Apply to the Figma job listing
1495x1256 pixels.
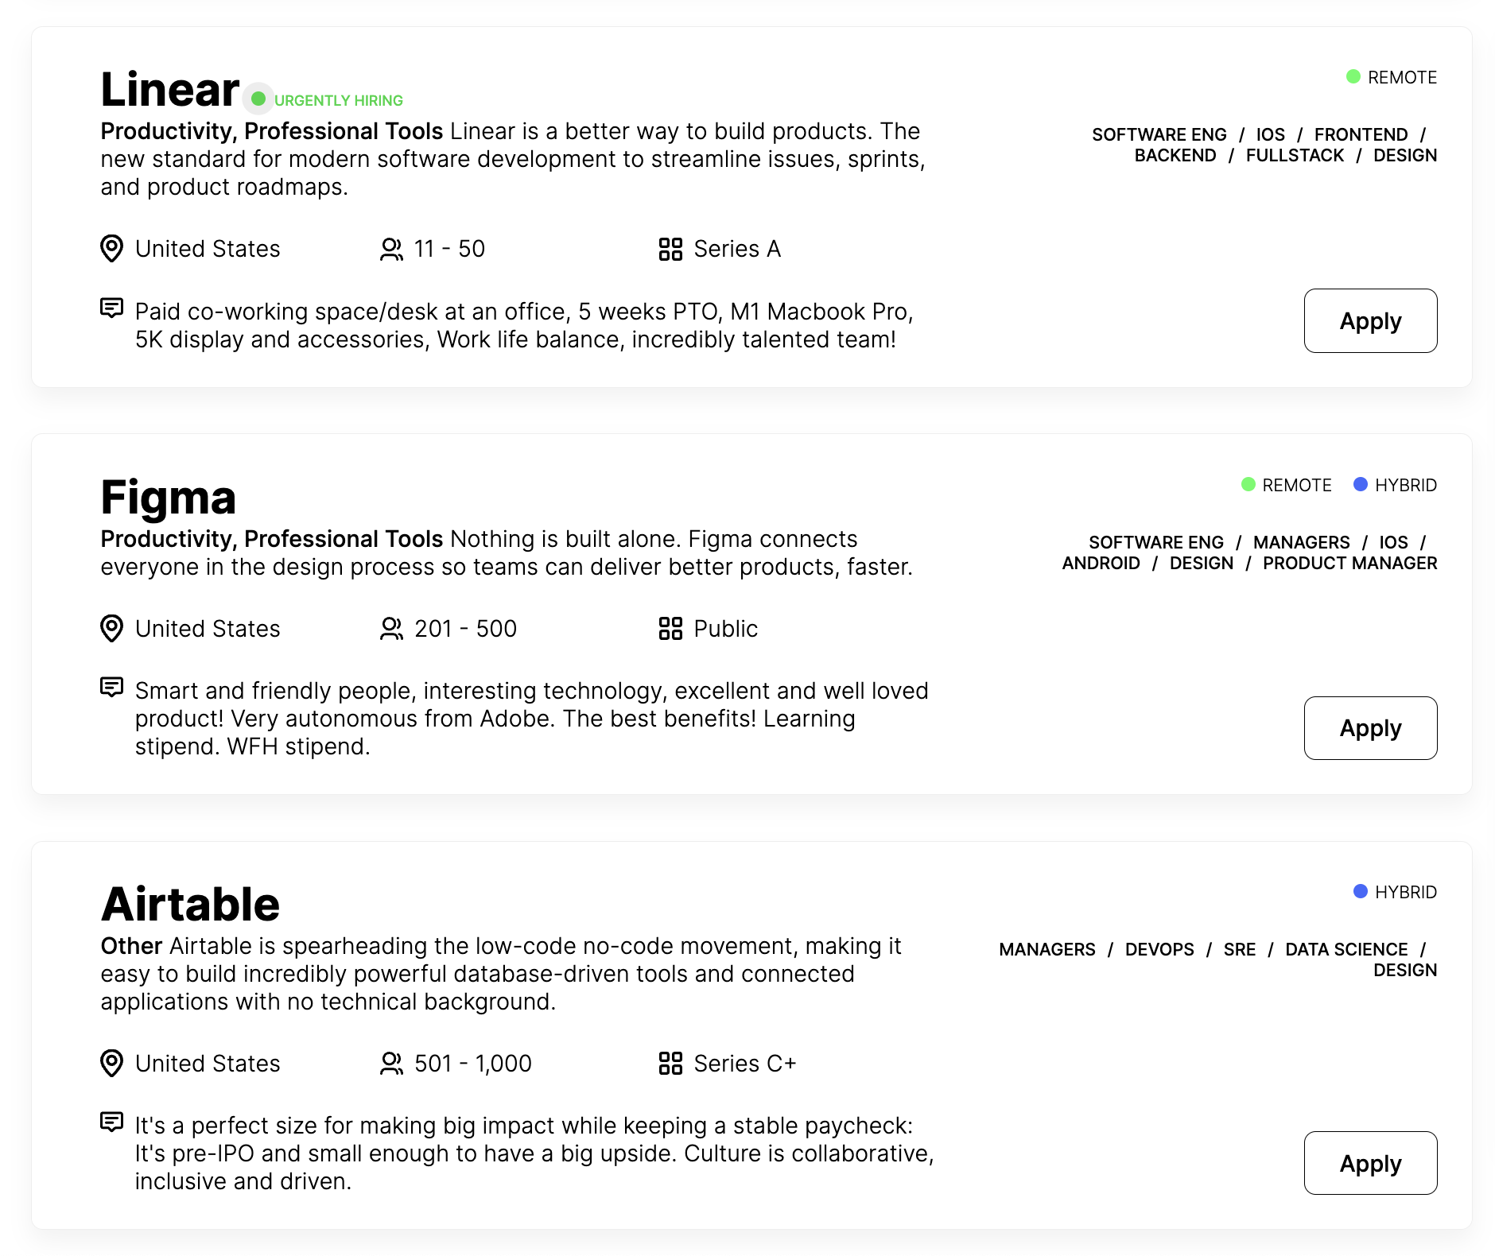pos(1370,728)
